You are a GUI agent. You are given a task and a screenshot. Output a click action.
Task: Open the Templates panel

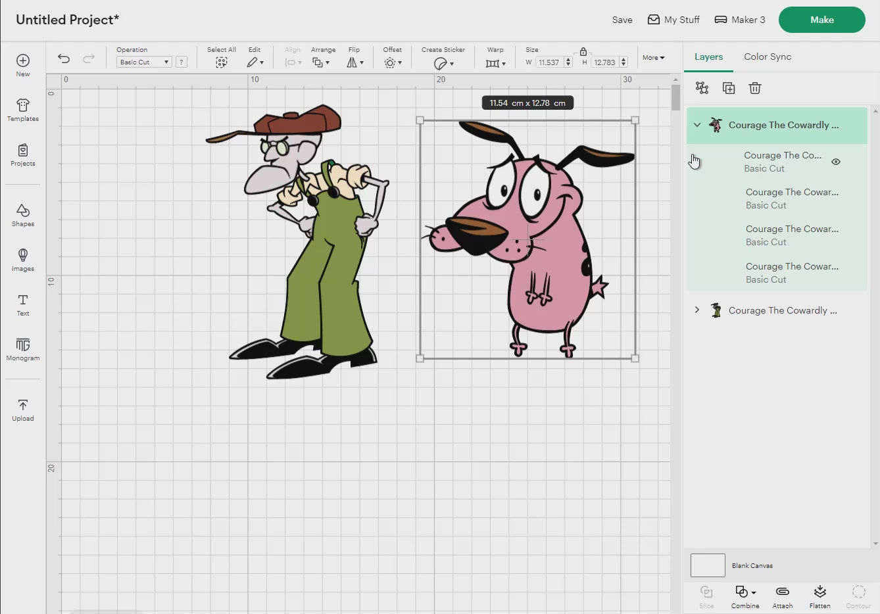pos(23,110)
